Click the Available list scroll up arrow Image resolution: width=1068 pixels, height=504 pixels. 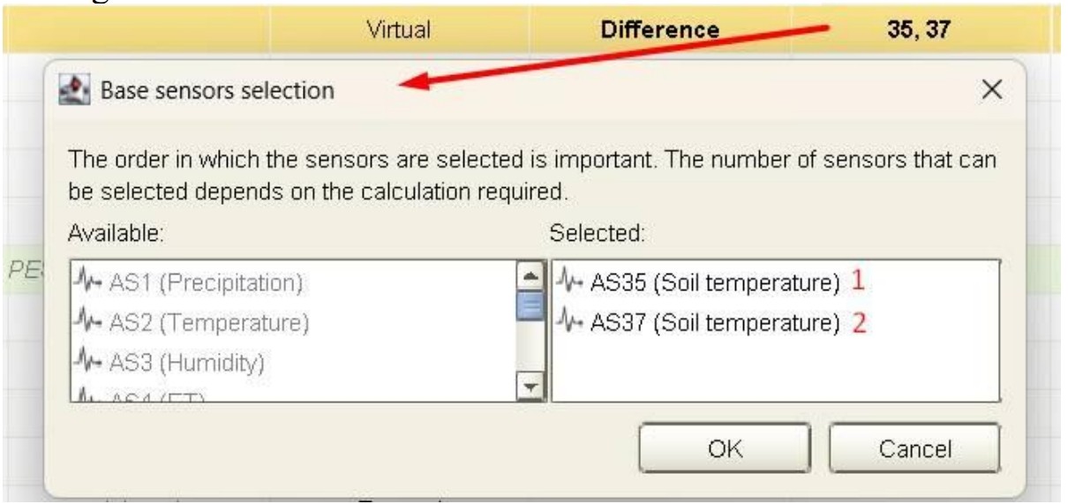tap(529, 275)
